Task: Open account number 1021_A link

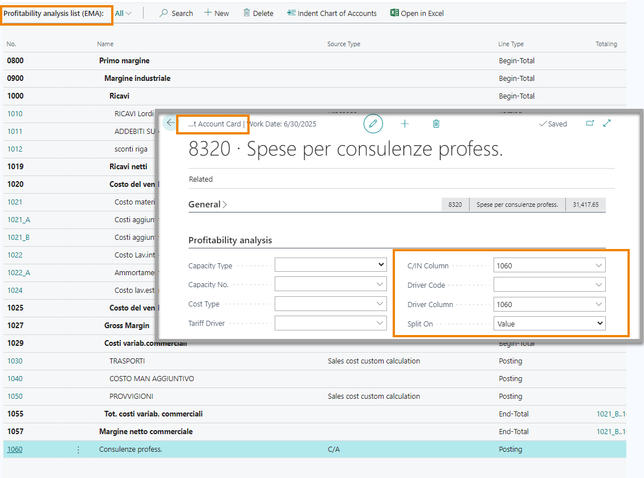Action: click(18, 220)
